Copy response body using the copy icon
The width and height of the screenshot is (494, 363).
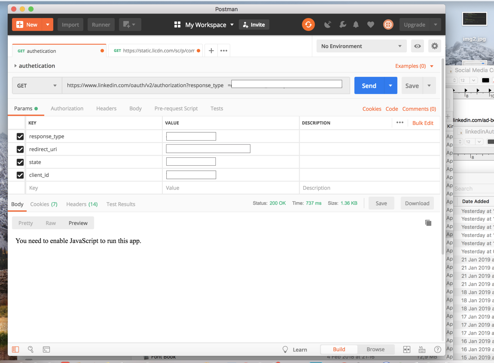(428, 223)
